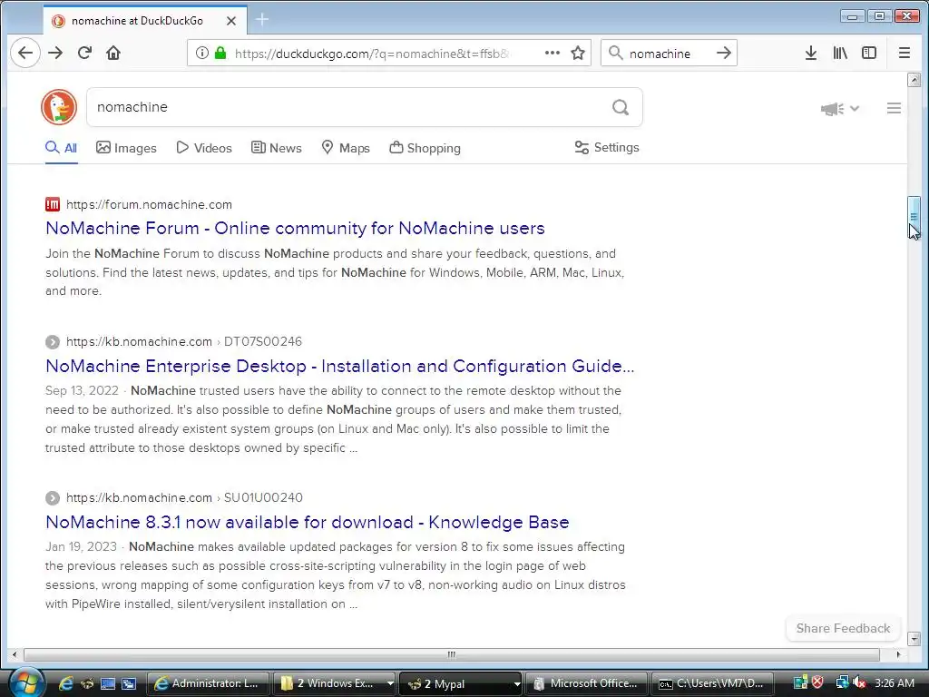This screenshot has width=929, height=697.
Task: Switch to Shopping results
Action: [x=425, y=148]
